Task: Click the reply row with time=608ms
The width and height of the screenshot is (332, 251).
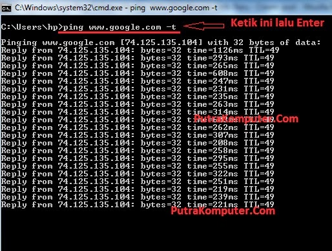Action: [138, 73]
